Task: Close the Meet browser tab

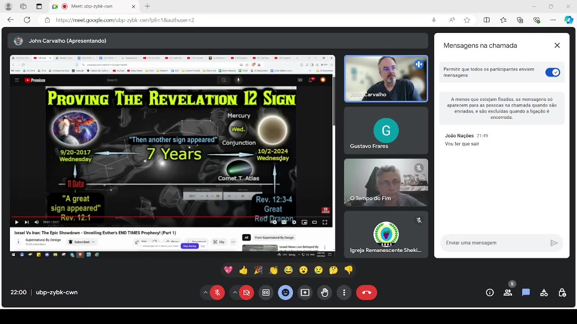Action: [x=133, y=6]
